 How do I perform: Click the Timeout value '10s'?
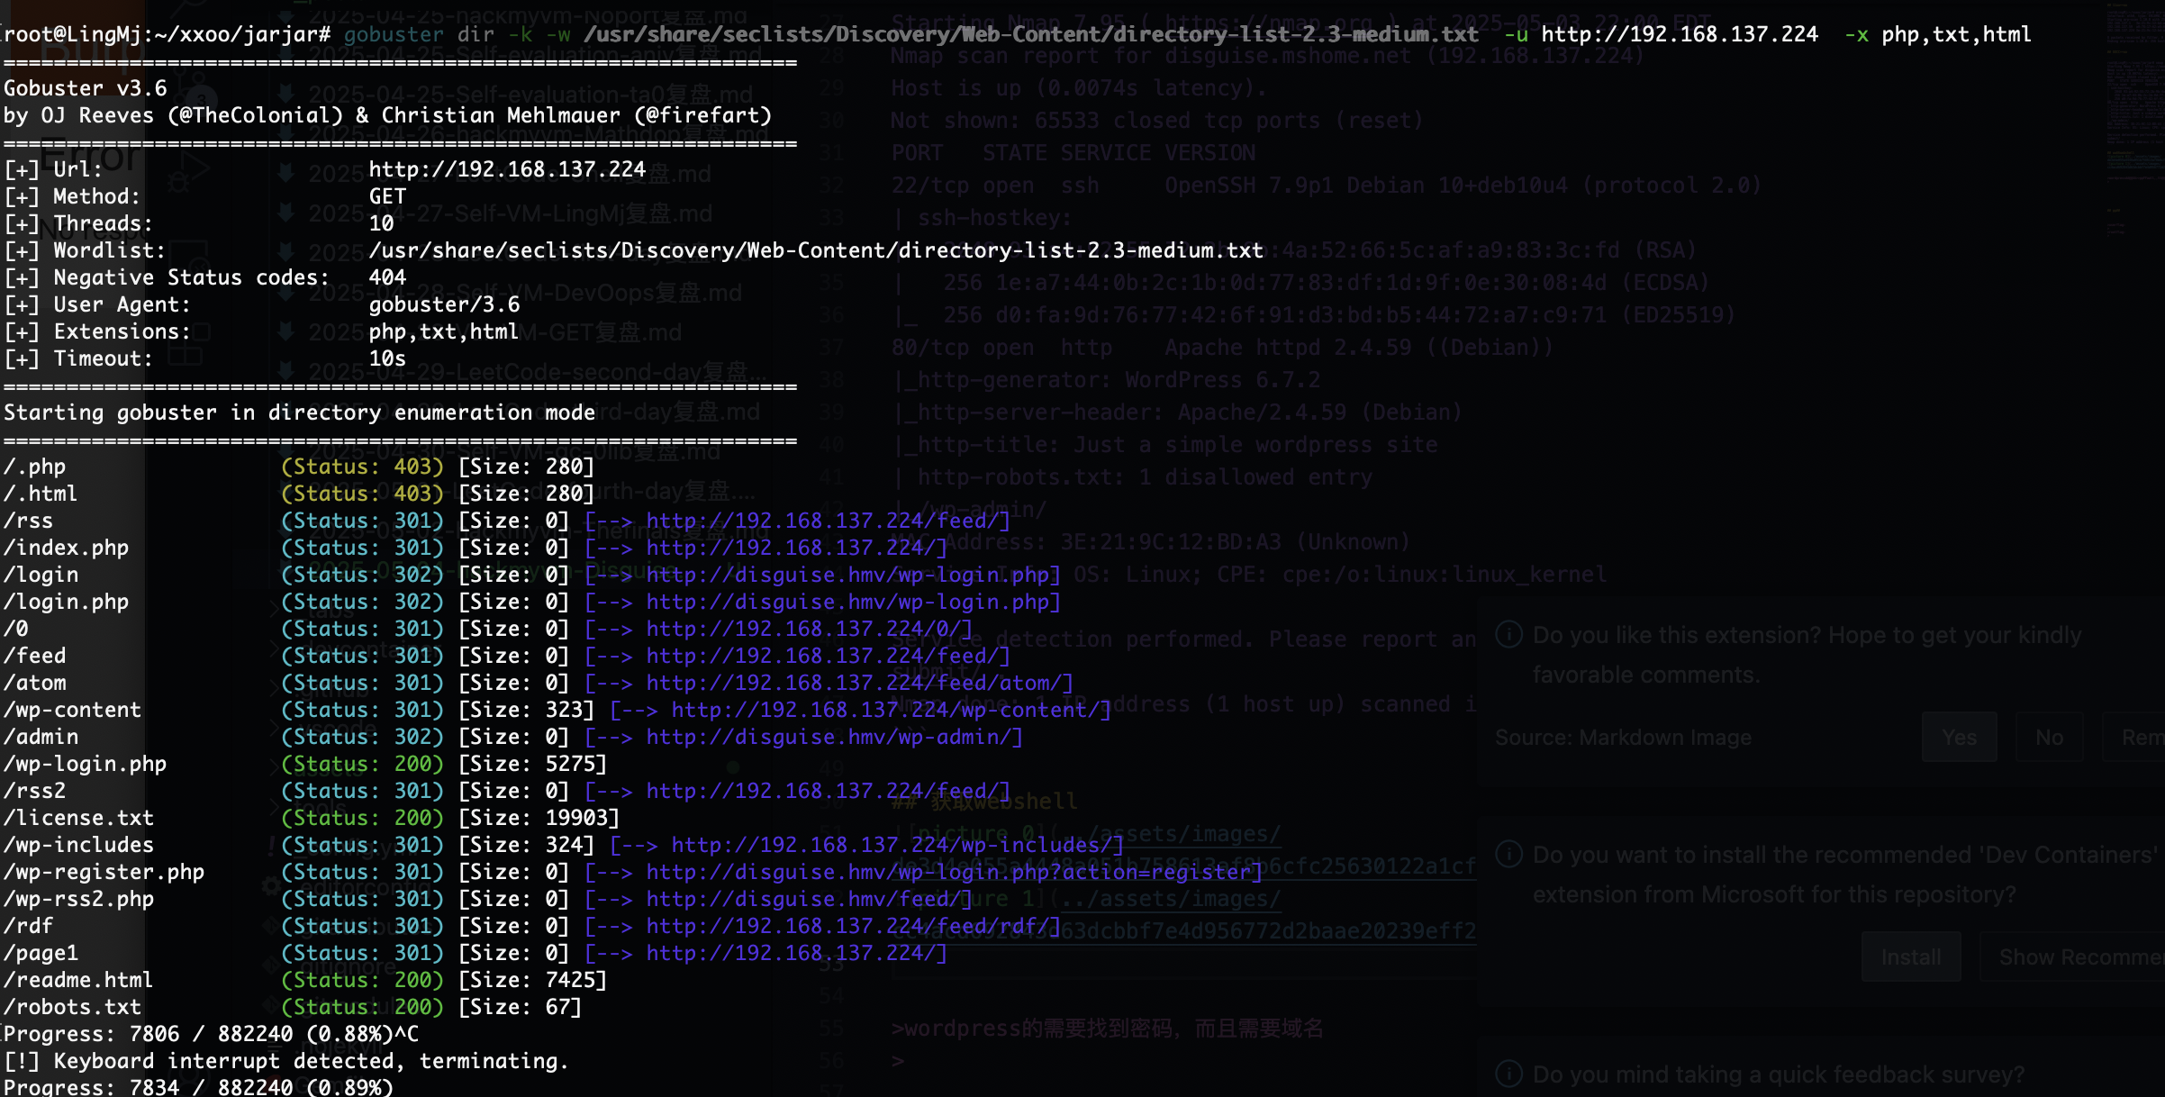coord(388,358)
